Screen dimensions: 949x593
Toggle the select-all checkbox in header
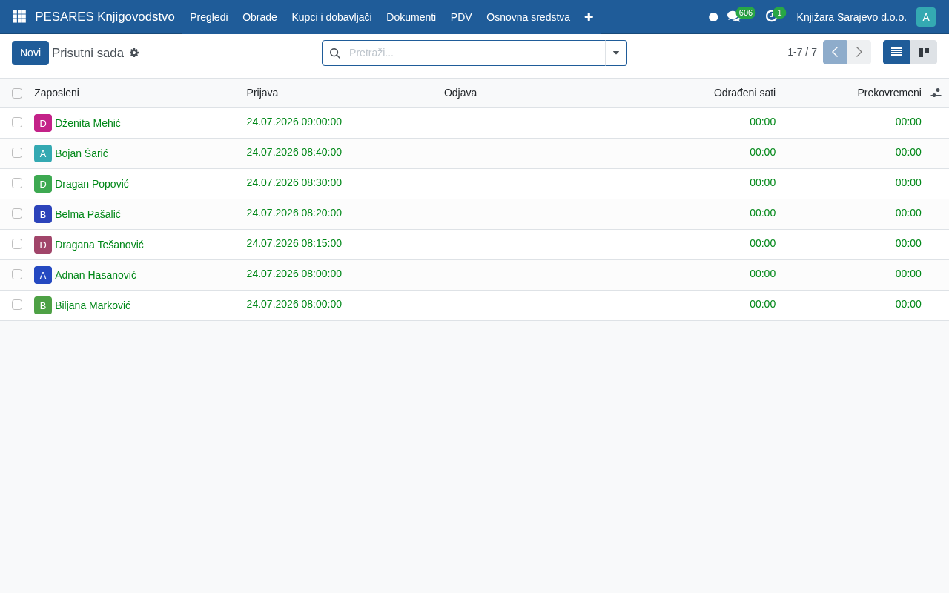(x=17, y=93)
